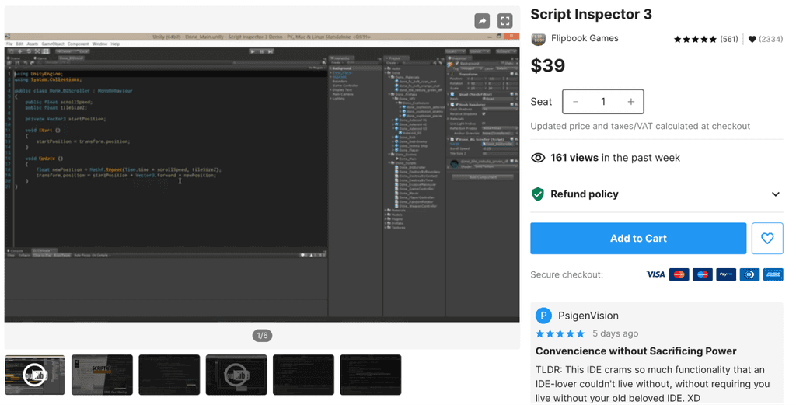Click 'Convenience without Sacrificing Power' review title
Image resolution: width=796 pixels, height=405 pixels.
[x=636, y=351]
